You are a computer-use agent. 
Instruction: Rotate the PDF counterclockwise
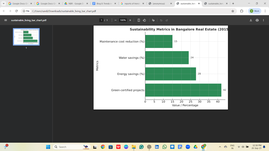[x=144, y=20]
